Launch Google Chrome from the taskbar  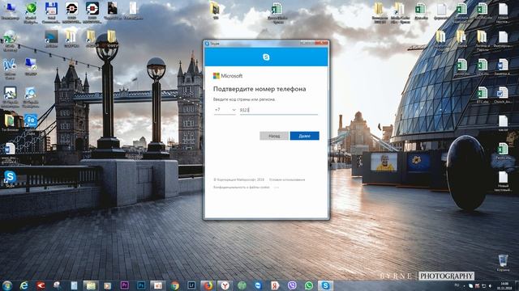pos(175,285)
